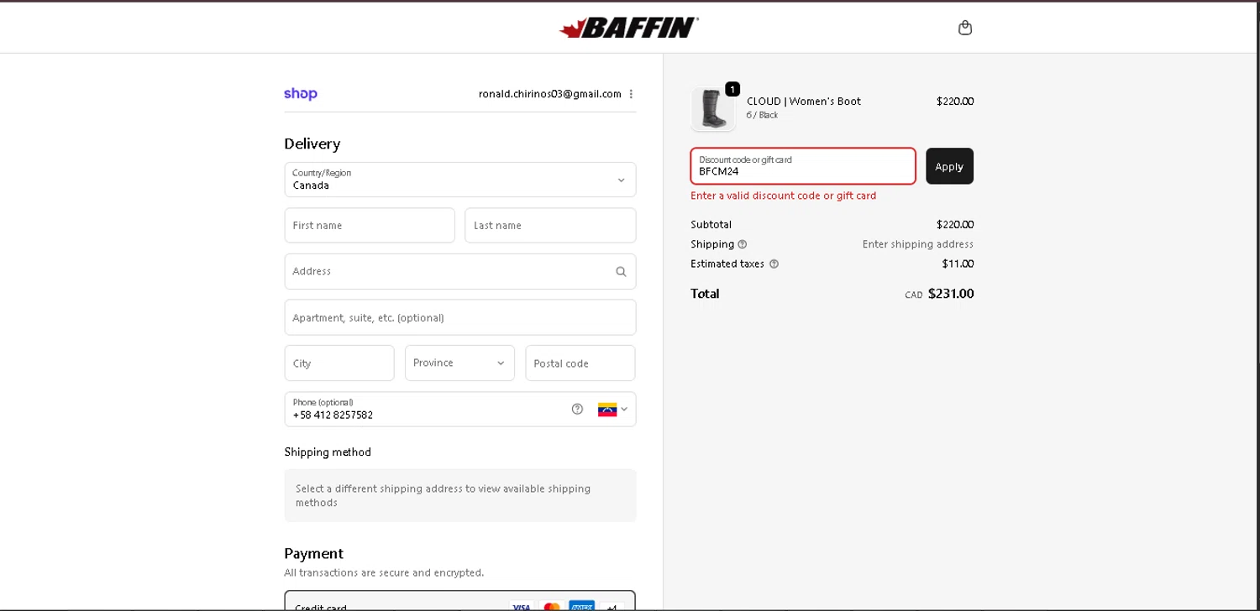This screenshot has height=611, width=1260.
Task: Click the City input field
Action: coord(339,363)
